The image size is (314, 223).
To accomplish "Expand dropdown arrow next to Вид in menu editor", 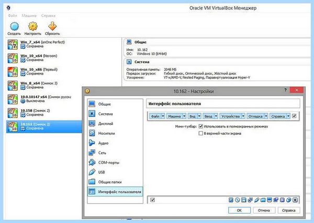I will click(x=199, y=116).
